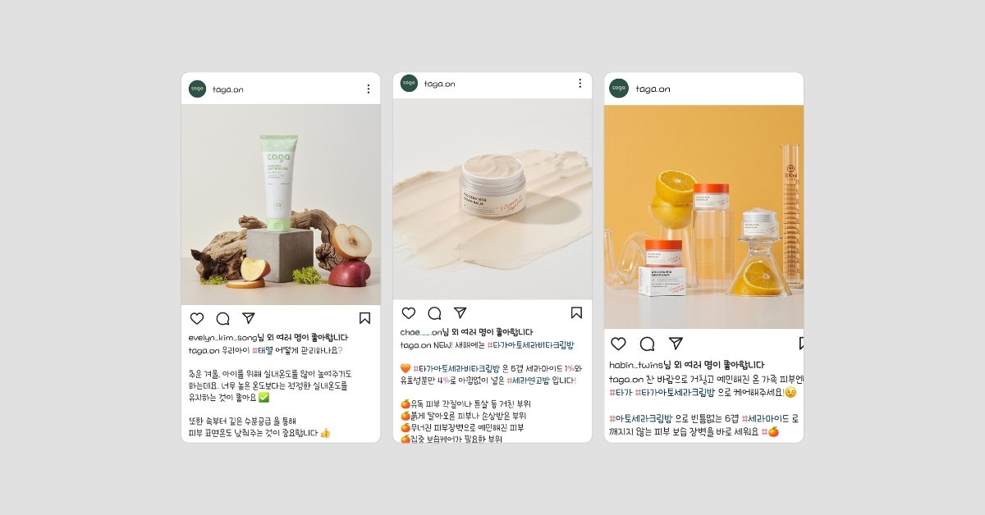Like the orange background product post

(619, 344)
